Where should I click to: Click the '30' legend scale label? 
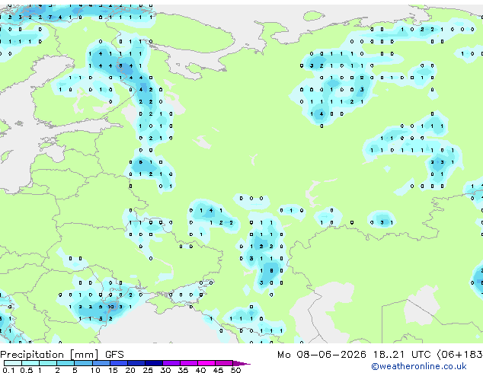[165, 370]
